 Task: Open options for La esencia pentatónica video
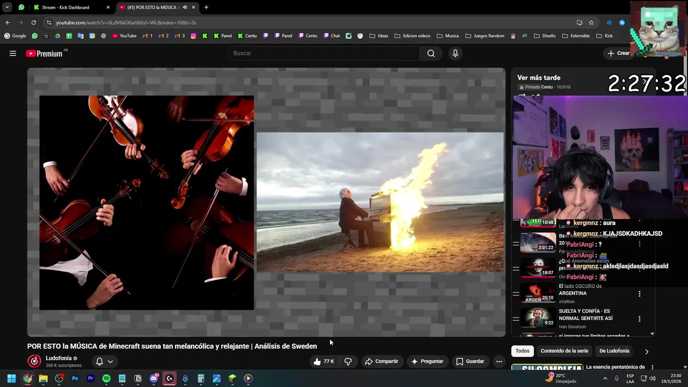tap(653, 368)
